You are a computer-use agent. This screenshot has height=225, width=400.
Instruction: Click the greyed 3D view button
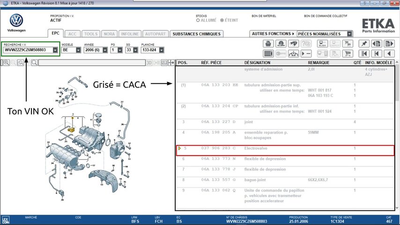point(149,62)
